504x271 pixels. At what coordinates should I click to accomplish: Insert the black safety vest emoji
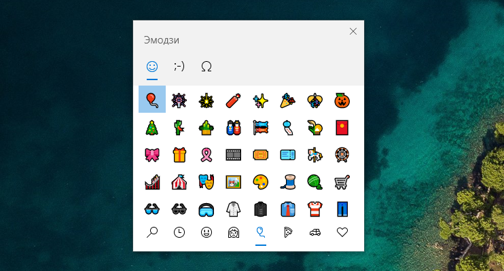[261, 209]
